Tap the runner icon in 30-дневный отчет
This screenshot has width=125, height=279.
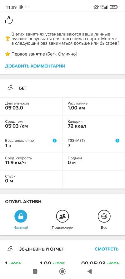[x=10, y=249]
